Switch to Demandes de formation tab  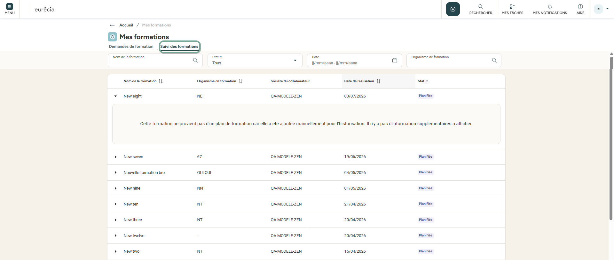tap(131, 47)
